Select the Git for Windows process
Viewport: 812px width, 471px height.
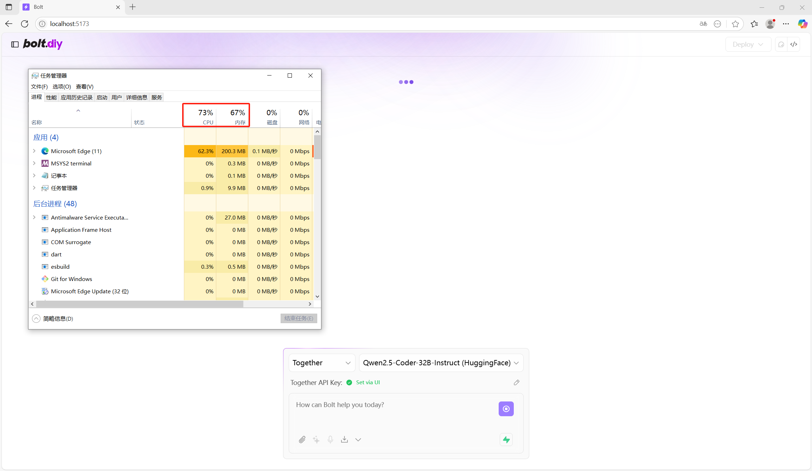171,279
